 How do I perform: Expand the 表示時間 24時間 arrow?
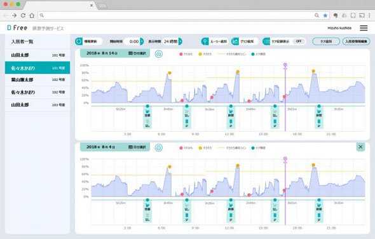[x=181, y=41]
